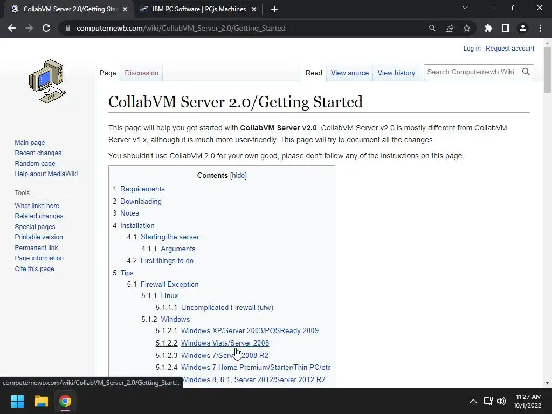The width and height of the screenshot is (552, 414).
Task: Open the Chrome profile avatar icon
Action: pyautogui.click(x=523, y=28)
